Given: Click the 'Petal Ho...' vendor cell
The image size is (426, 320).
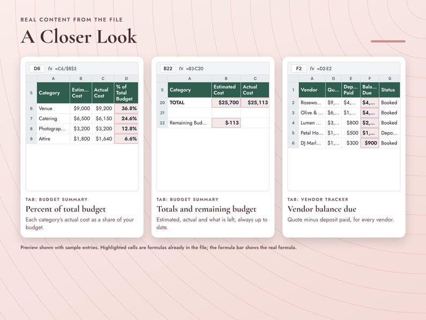Looking at the screenshot, I should point(312,133).
